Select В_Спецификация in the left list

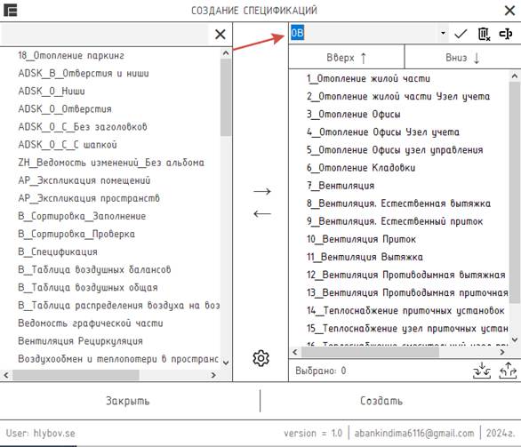tap(58, 251)
